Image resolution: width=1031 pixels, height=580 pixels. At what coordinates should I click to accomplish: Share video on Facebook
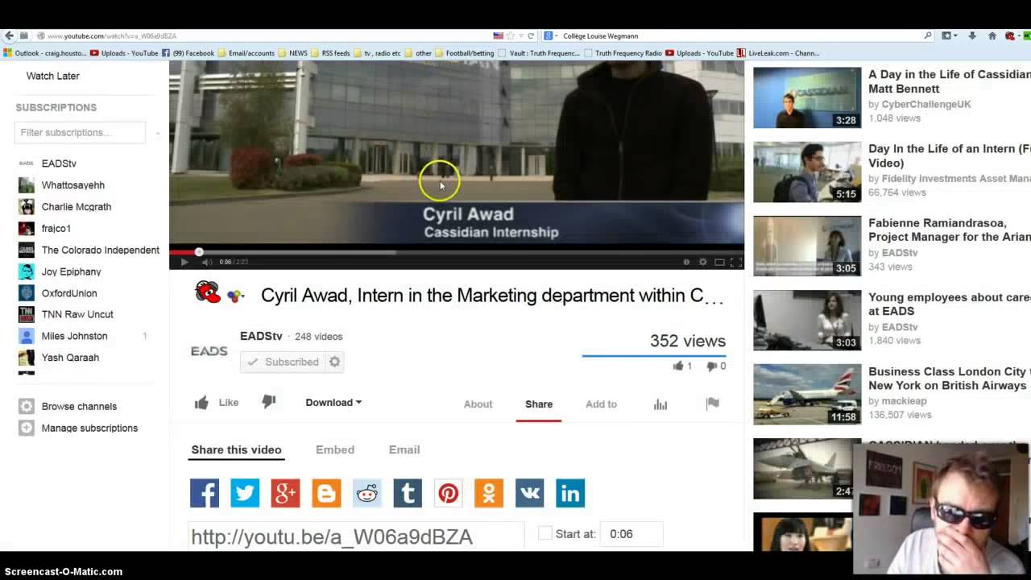pyautogui.click(x=205, y=493)
